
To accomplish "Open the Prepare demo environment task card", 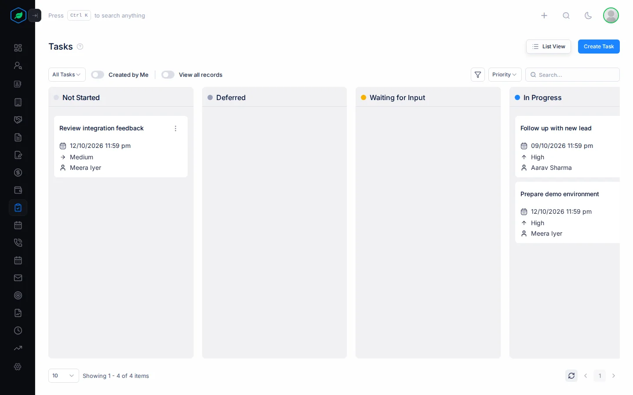I will point(568,212).
